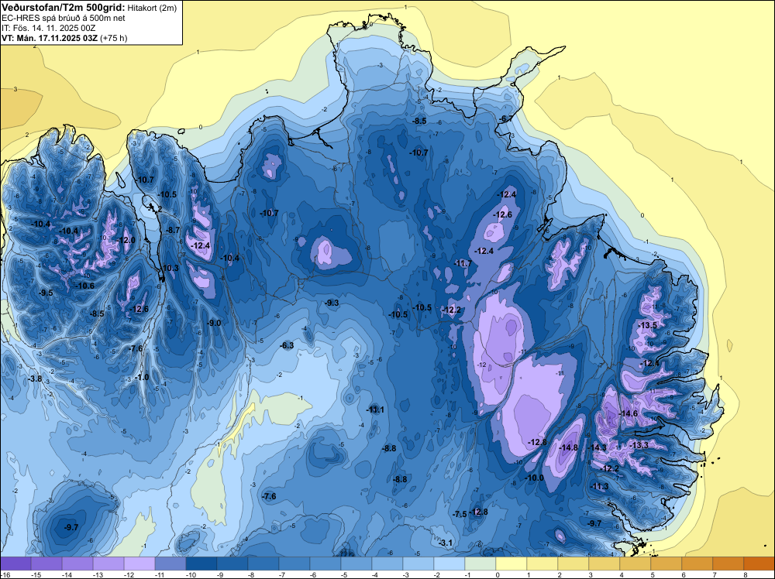This screenshot has height=579, width=775.
Task: Click the -10.0 temperature value
Action: [534, 478]
